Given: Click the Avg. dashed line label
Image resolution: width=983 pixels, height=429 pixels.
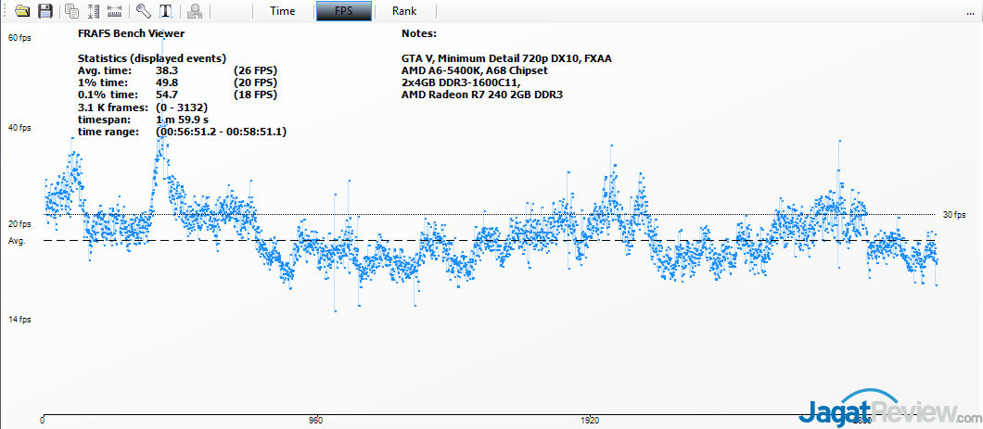Looking at the screenshot, I should 16,241.
